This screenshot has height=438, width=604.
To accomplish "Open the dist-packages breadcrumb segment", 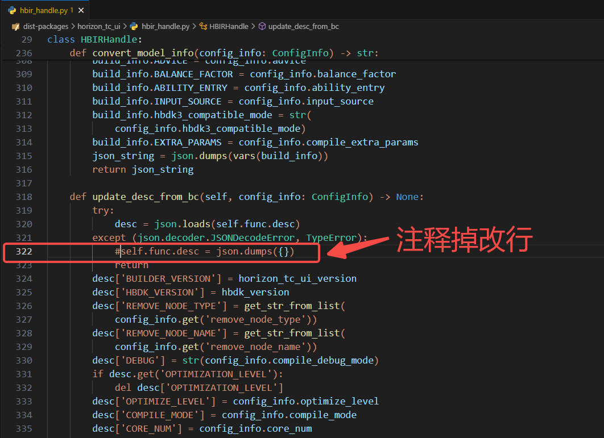I will pyautogui.click(x=45, y=26).
